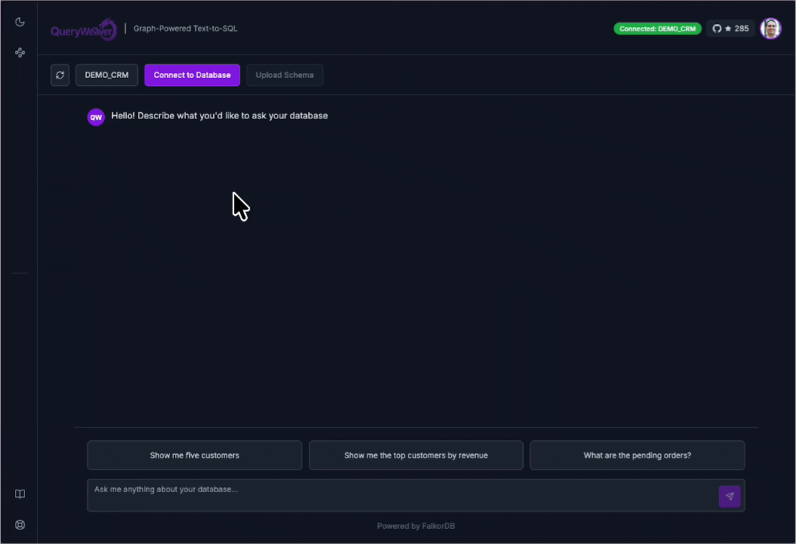Choose the 'Show me five customers' suggestion

pyautogui.click(x=194, y=455)
